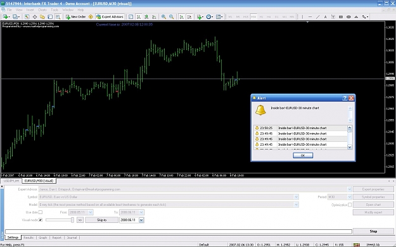
Task: Select the ellipse shape tool
Action: click(x=348, y=17)
